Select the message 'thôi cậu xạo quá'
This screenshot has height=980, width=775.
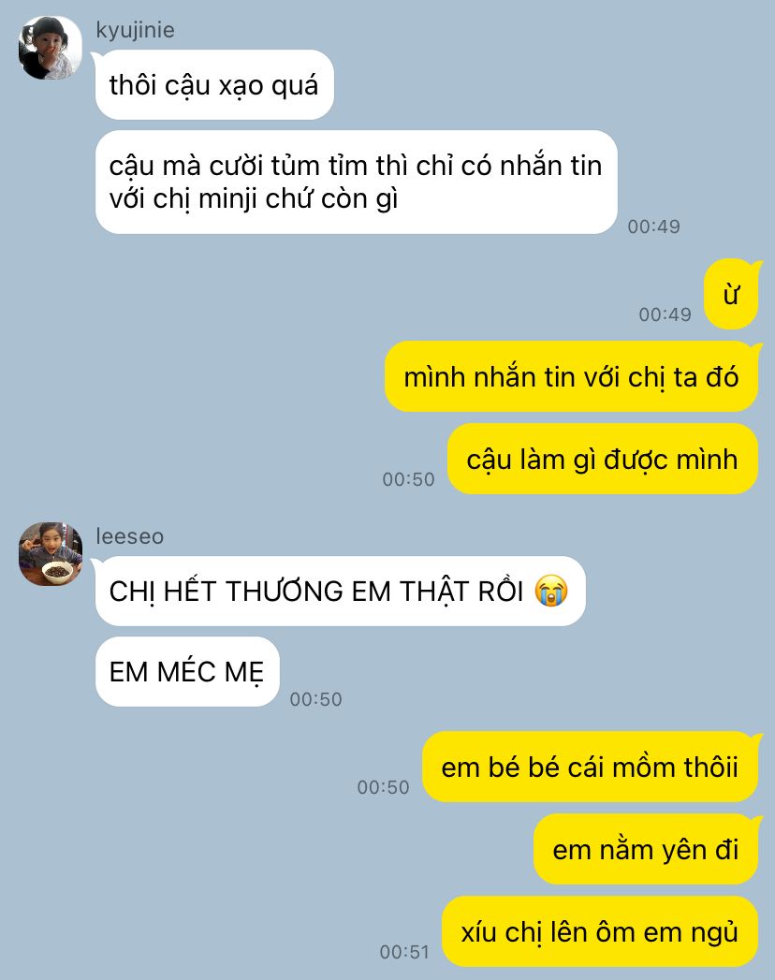point(214,85)
